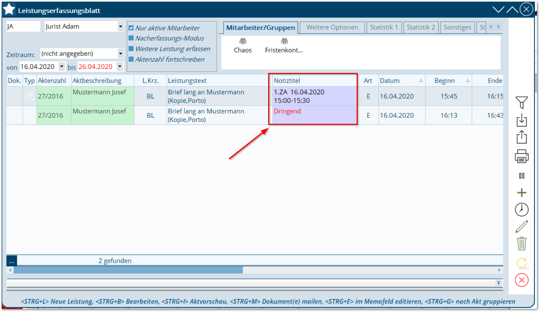This screenshot has width=540, height=312.
Task: Expand the memo field double-chevron
Action: coord(498,283)
